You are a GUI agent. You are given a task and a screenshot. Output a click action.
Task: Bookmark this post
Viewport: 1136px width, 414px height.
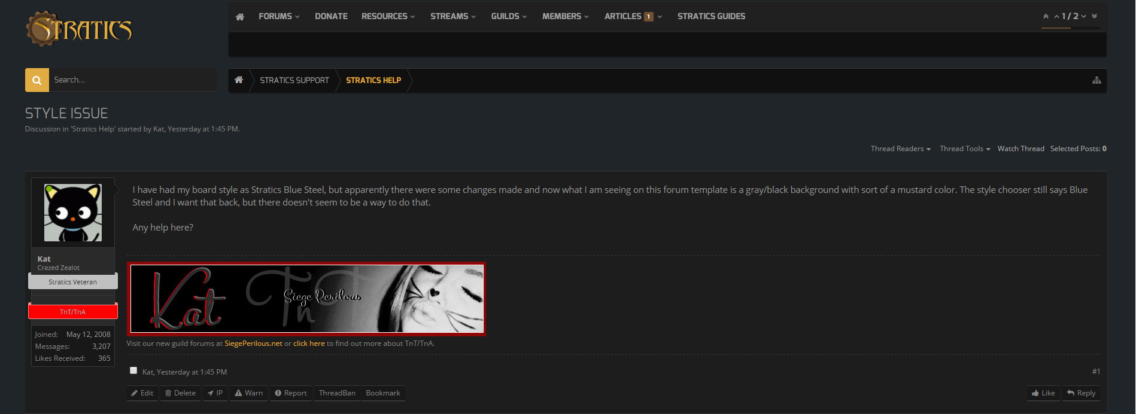pyautogui.click(x=383, y=393)
